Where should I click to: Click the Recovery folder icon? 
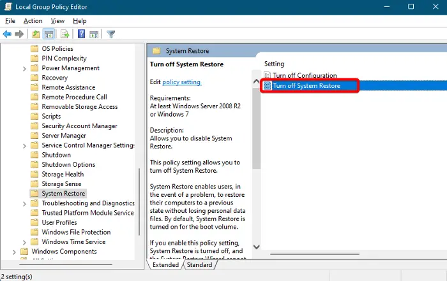coord(34,78)
